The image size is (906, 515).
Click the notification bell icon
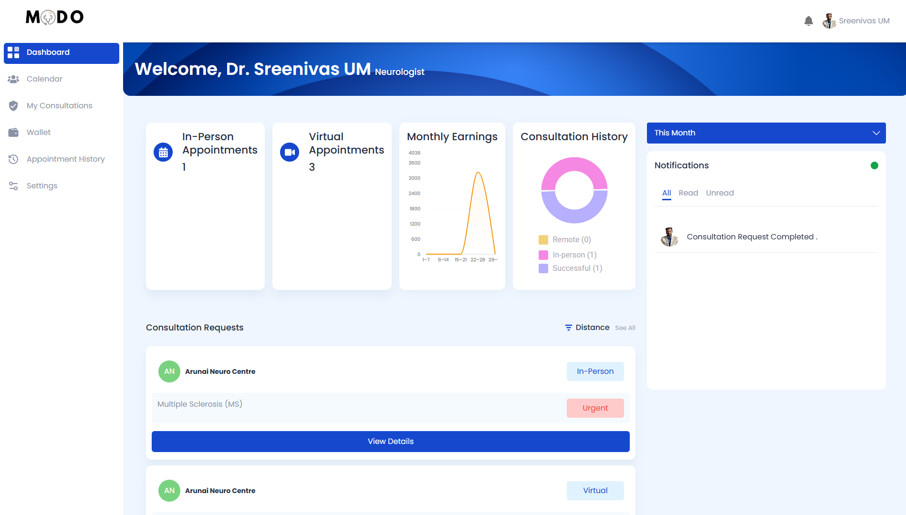click(808, 21)
